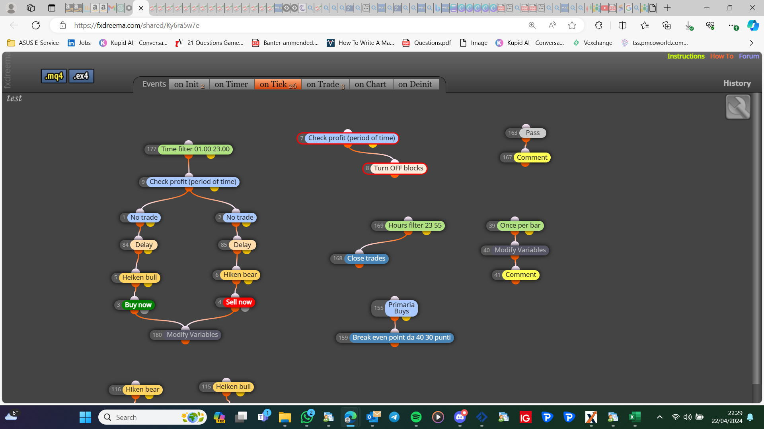Select No trade block number 2
Image resolution: width=764 pixels, height=429 pixels.
tap(236, 218)
